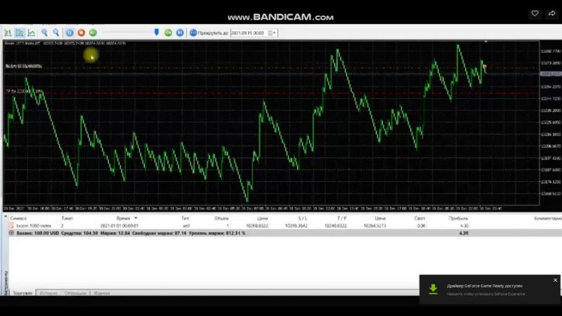This screenshot has height=316, width=562.
Task: Click the green fast-forward step button
Action: 168,33
